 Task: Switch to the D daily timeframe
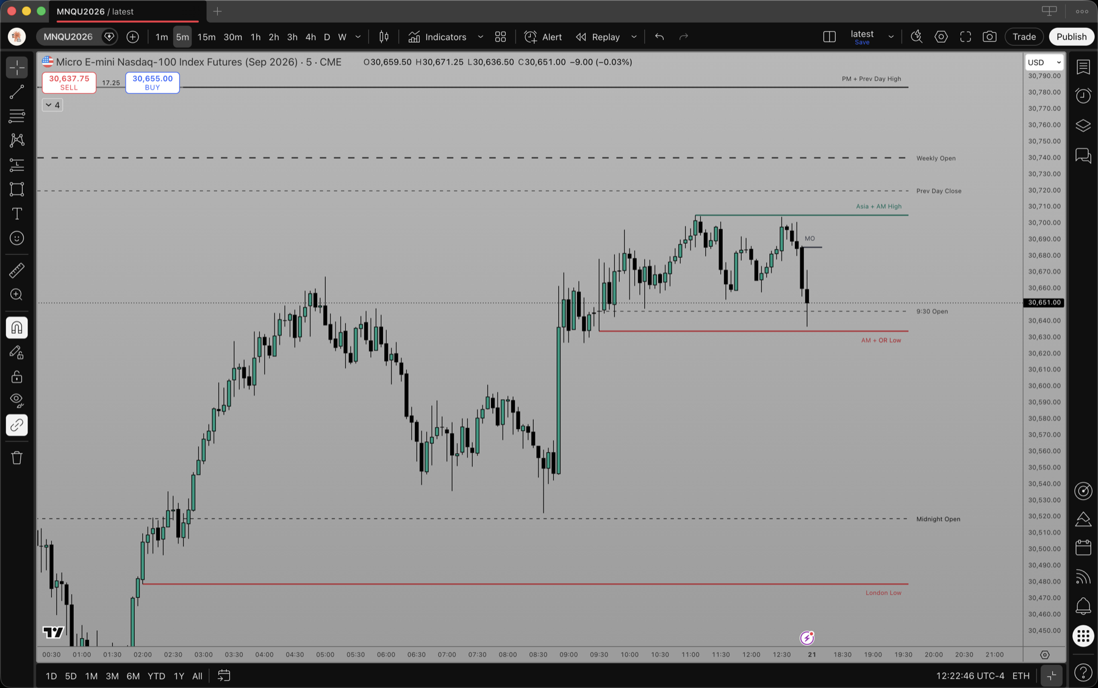coord(327,37)
